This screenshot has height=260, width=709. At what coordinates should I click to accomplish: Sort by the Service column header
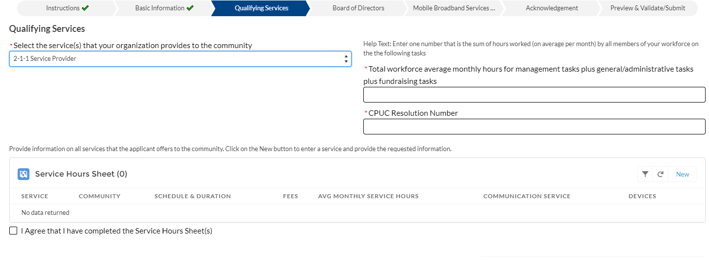coord(35,196)
